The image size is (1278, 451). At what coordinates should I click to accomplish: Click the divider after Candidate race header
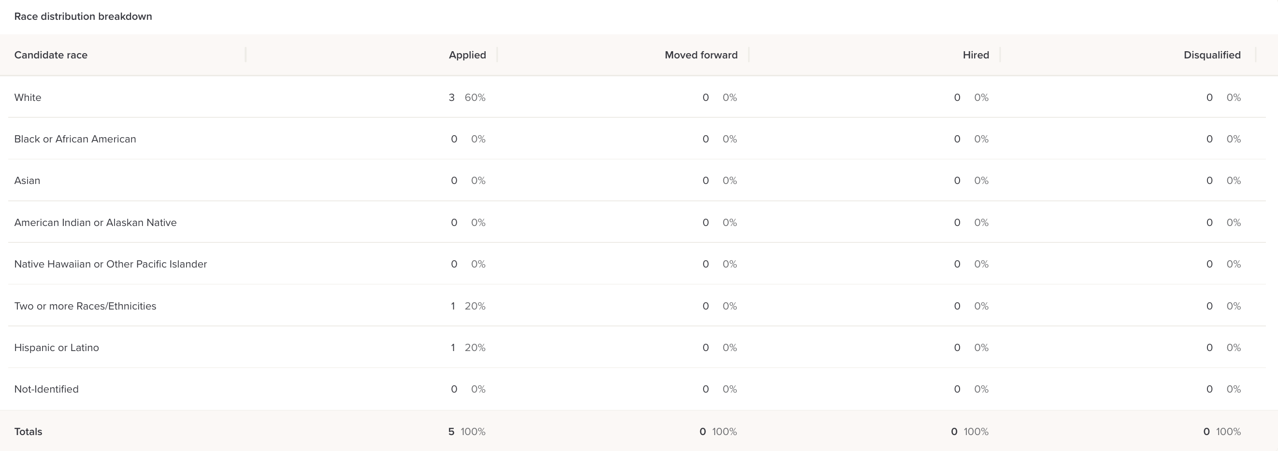[x=245, y=55]
